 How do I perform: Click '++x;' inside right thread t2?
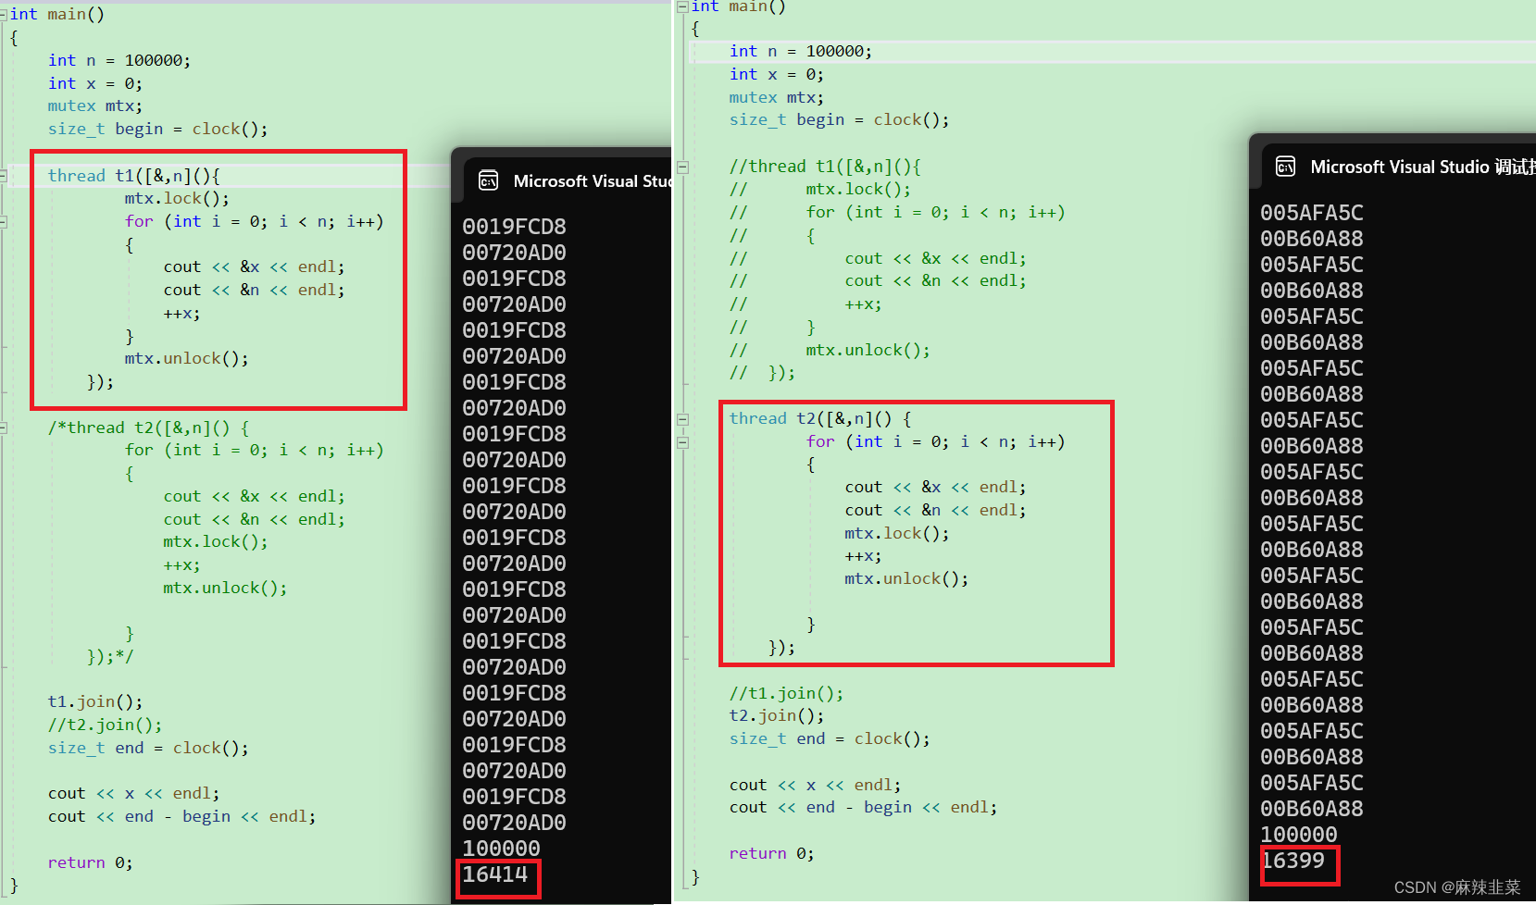point(863,556)
